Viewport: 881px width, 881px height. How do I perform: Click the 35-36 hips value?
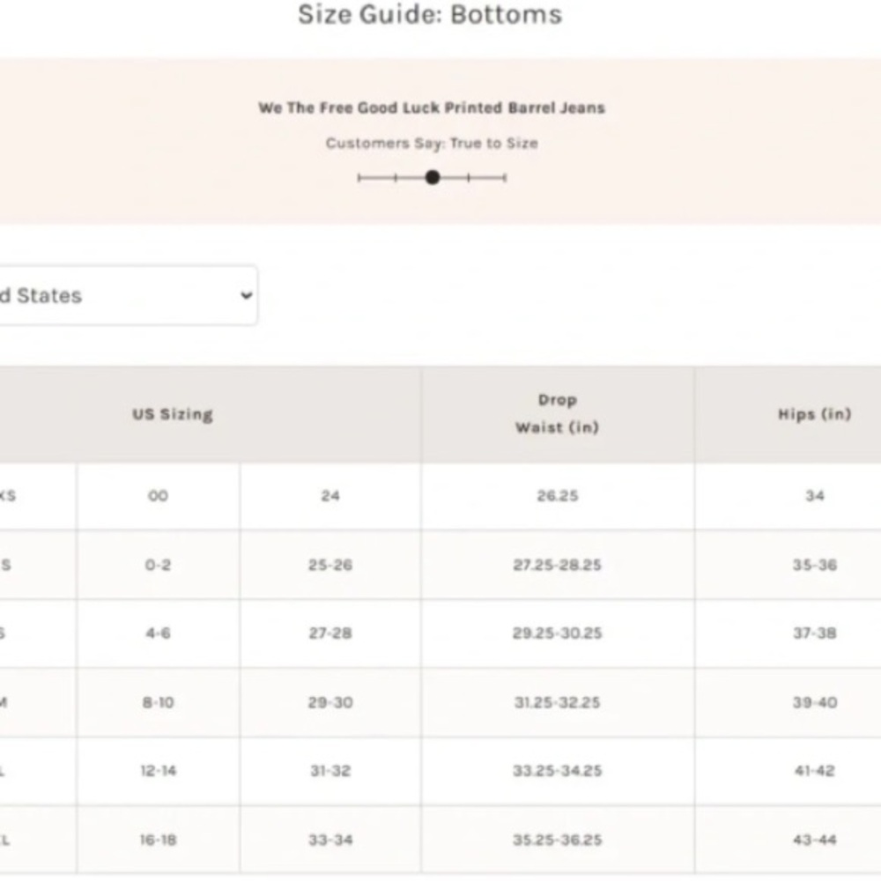tap(815, 565)
